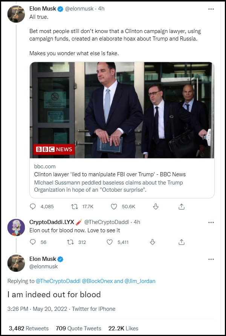Screen dimensions: 226x336
Task: View the 709 Quote Tweets list
Action: pyautogui.click(x=78, y=328)
